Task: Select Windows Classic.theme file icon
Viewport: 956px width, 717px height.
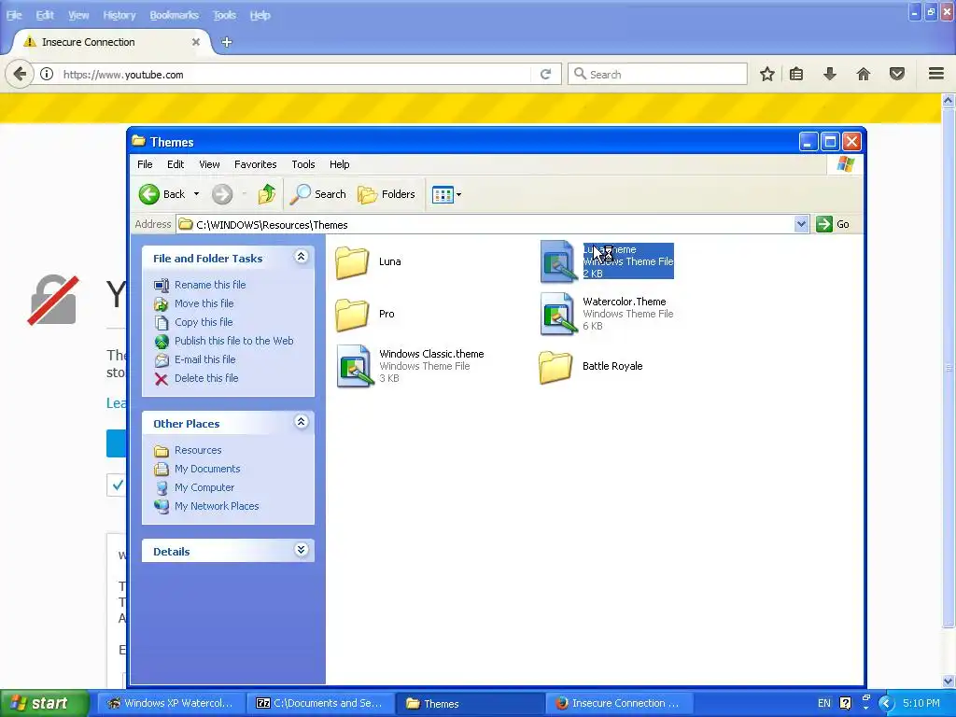Action: tap(354, 366)
